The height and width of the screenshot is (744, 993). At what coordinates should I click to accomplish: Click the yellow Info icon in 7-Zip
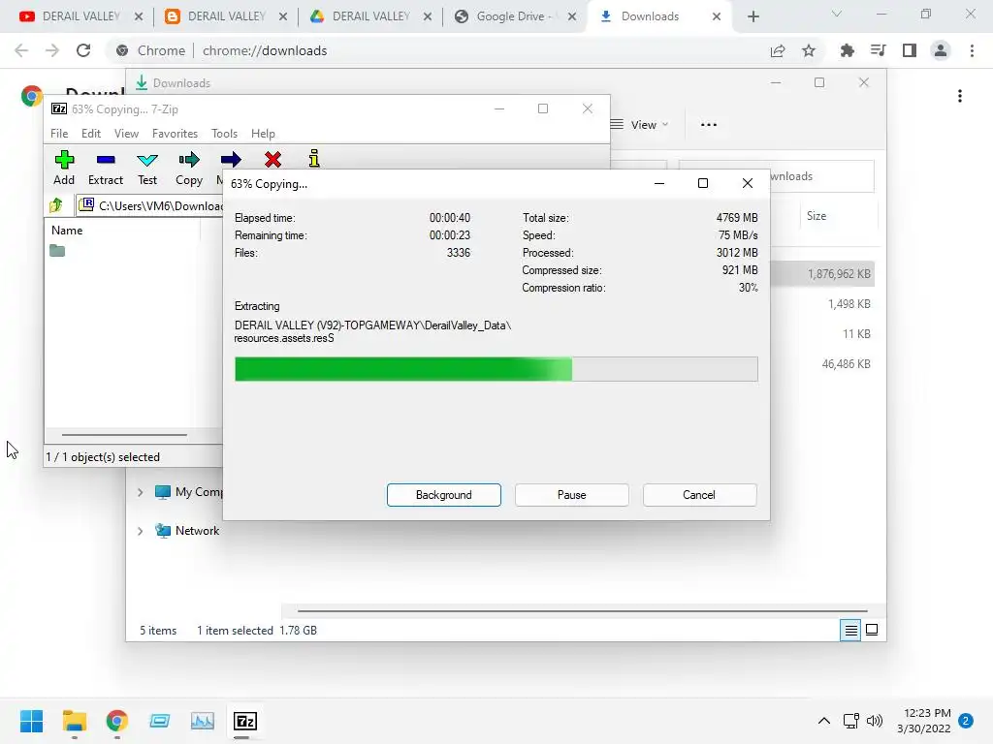tap(314, 159)
